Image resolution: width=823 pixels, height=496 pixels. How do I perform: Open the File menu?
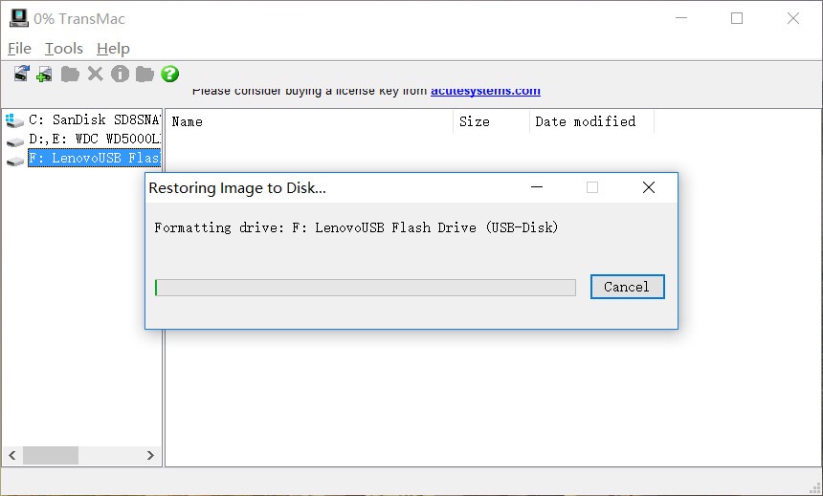(19, 48)
